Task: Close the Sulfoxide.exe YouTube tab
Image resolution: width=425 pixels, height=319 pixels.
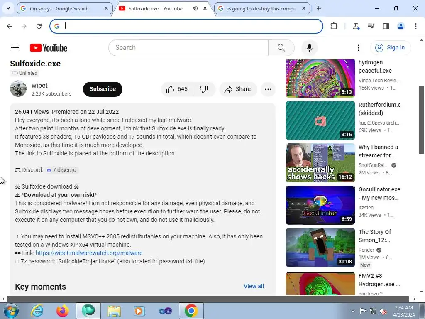Action: tap(205, 8)
